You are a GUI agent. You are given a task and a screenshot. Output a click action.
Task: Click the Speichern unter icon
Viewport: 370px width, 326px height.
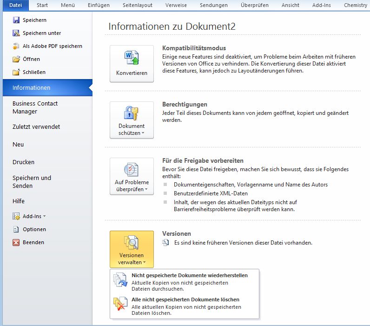[x=16, y=33]
